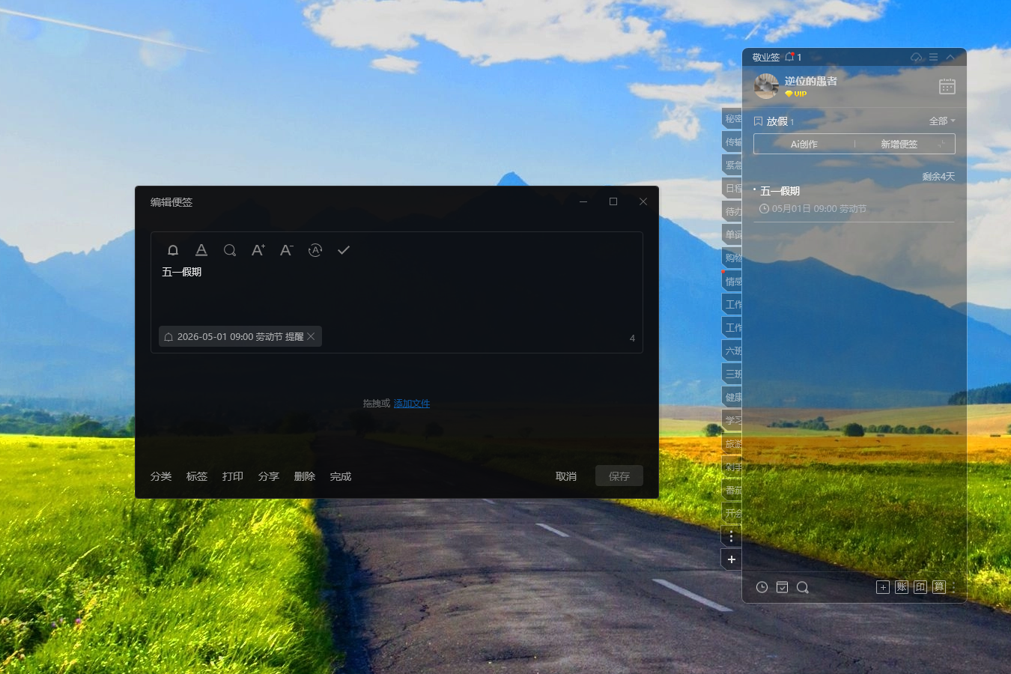Collapse the 敬业签 panel with the up chevron
The height and width of the screenshot is (674, 1011).
pos(950,58)
